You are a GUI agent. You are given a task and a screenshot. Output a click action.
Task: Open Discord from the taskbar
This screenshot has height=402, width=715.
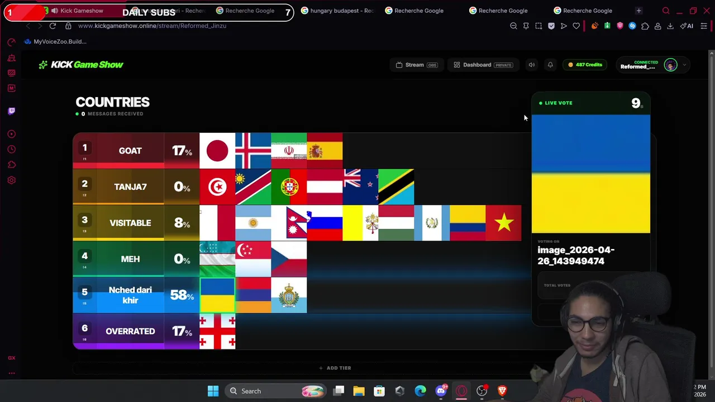441,391
